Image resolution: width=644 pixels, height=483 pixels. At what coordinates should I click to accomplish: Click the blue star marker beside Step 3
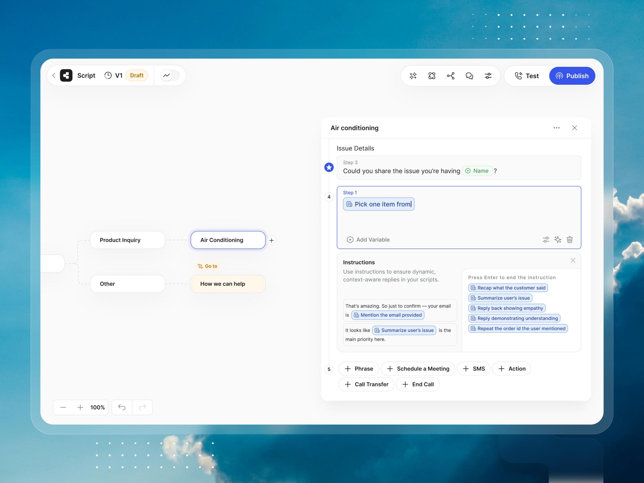click(329, 167)
